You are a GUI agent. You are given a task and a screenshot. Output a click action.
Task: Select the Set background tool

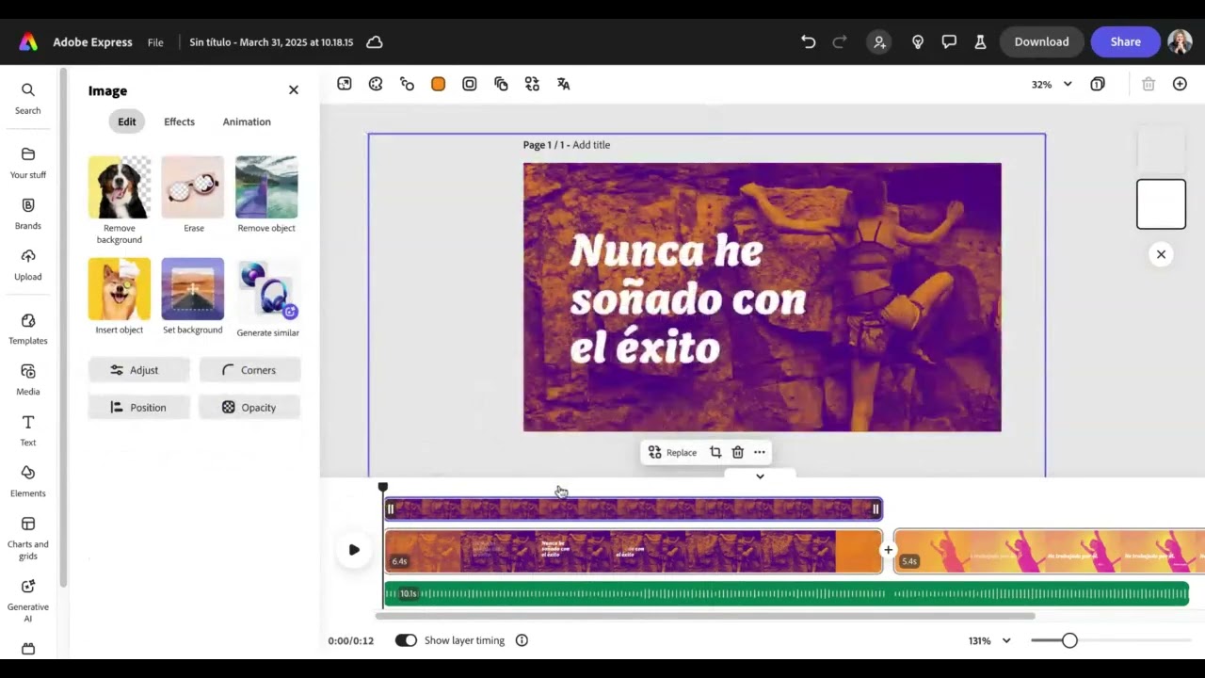point(193,296)
